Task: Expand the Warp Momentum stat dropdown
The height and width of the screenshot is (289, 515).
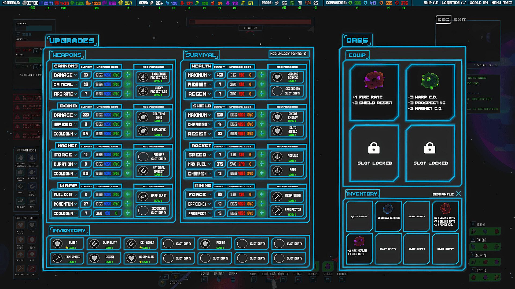Action: click(76, 204)
